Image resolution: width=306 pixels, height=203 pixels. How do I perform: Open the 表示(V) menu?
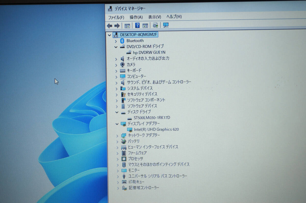[x=155, y=17]
